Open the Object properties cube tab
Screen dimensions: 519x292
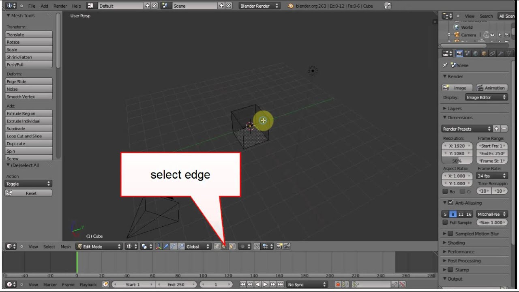point(484,54)
